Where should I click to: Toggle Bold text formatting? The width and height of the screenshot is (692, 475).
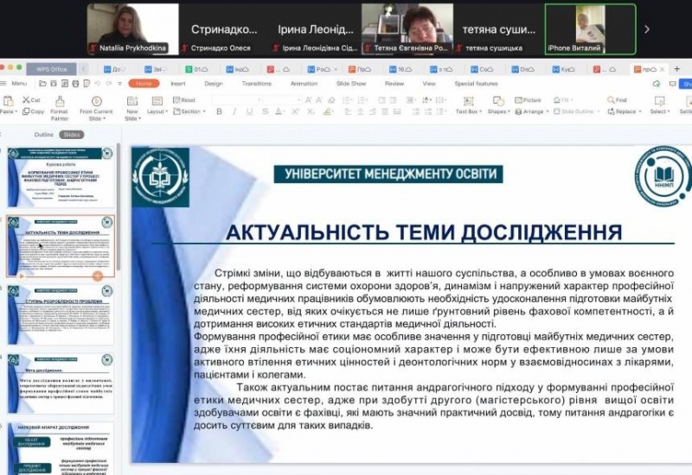pos(220,111)
